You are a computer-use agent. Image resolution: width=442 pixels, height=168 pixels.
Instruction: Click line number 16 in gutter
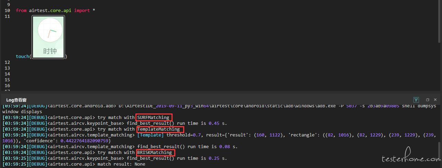click(8, 85)
